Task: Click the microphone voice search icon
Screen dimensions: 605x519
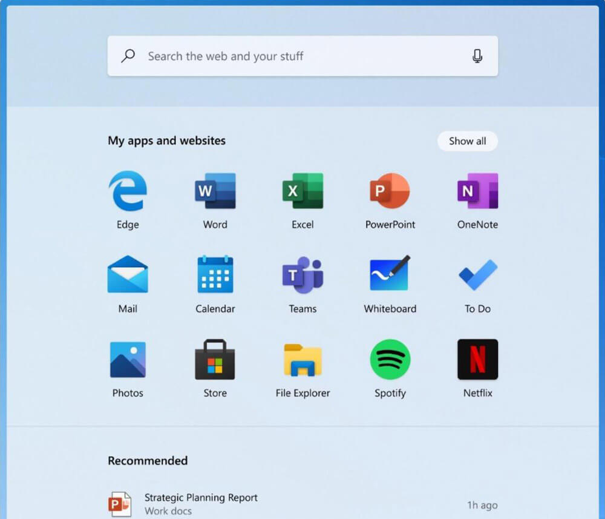Action: click(x=477, y=56)
